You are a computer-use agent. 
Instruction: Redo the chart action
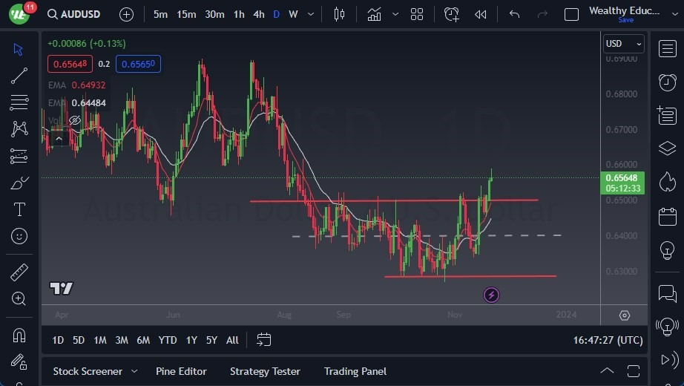[542, 14]
